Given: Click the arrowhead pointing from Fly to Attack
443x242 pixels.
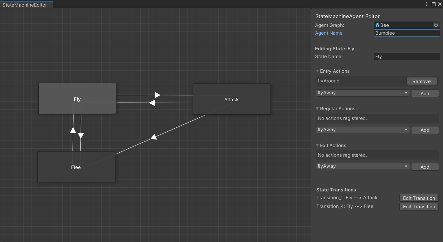Looking at the screenshot, I should tap(158, 95).
